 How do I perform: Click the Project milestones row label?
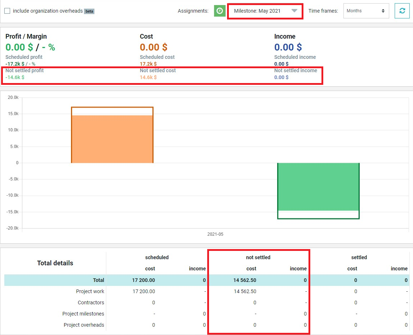click(x=83, y=314)
